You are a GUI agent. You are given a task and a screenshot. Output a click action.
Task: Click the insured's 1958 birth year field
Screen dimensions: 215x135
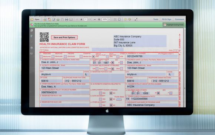(145, 93)
